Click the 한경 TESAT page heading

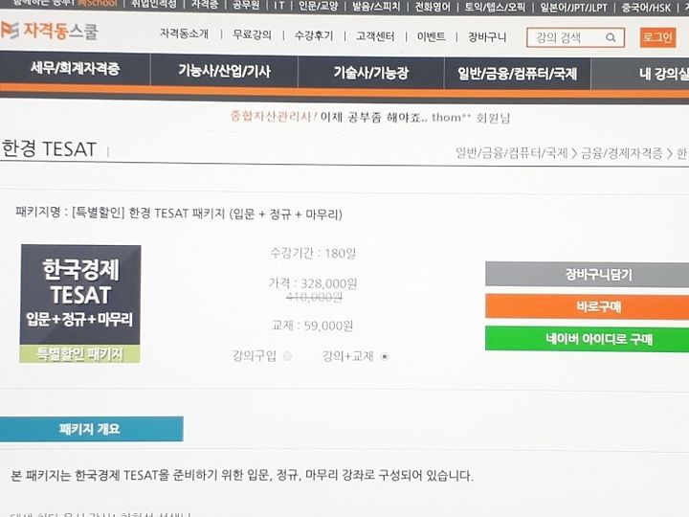point(49,149)
